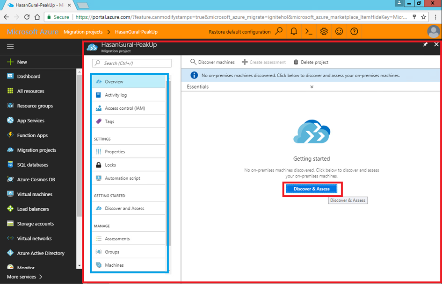Open Tags in the project menu
Image resolution: width=442 pixels, height=284 pixels.
click(x=129, y=121)
